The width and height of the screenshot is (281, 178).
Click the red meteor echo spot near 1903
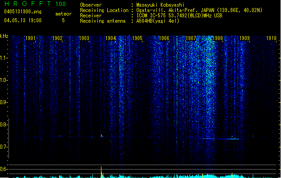point(101,136)
